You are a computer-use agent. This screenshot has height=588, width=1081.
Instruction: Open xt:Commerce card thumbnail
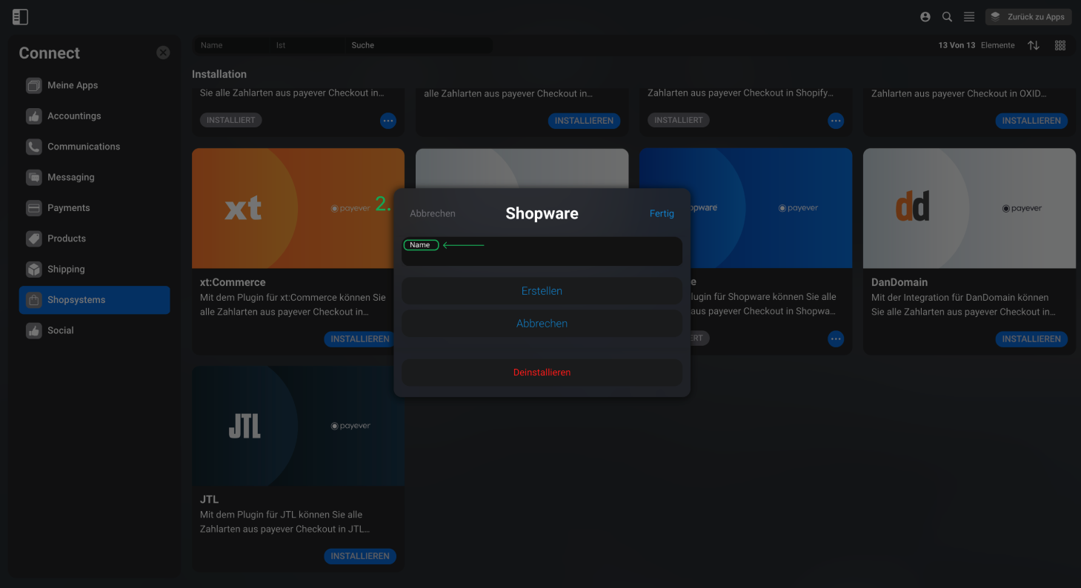tap(298, 208)
